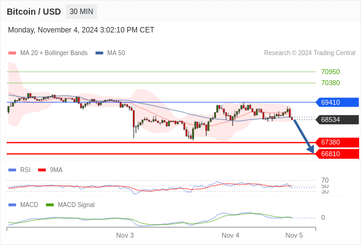Click the red 67380 support price tag

337,143
